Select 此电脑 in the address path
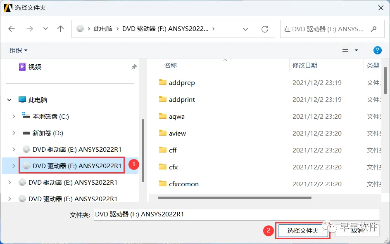Image resolution: width=390 pixels, height=244 pixels. click(x=103, y=29)
